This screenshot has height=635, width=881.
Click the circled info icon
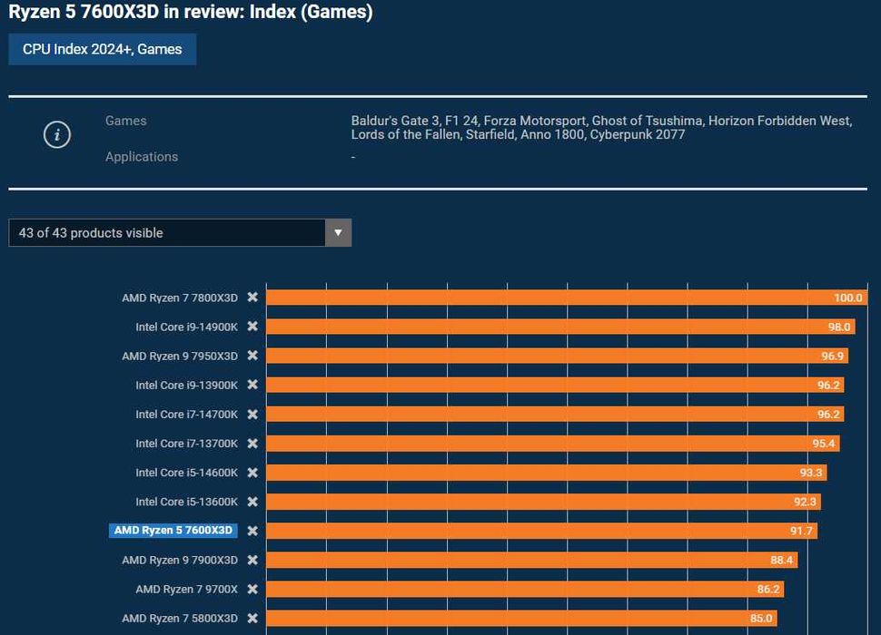point(56,134)
